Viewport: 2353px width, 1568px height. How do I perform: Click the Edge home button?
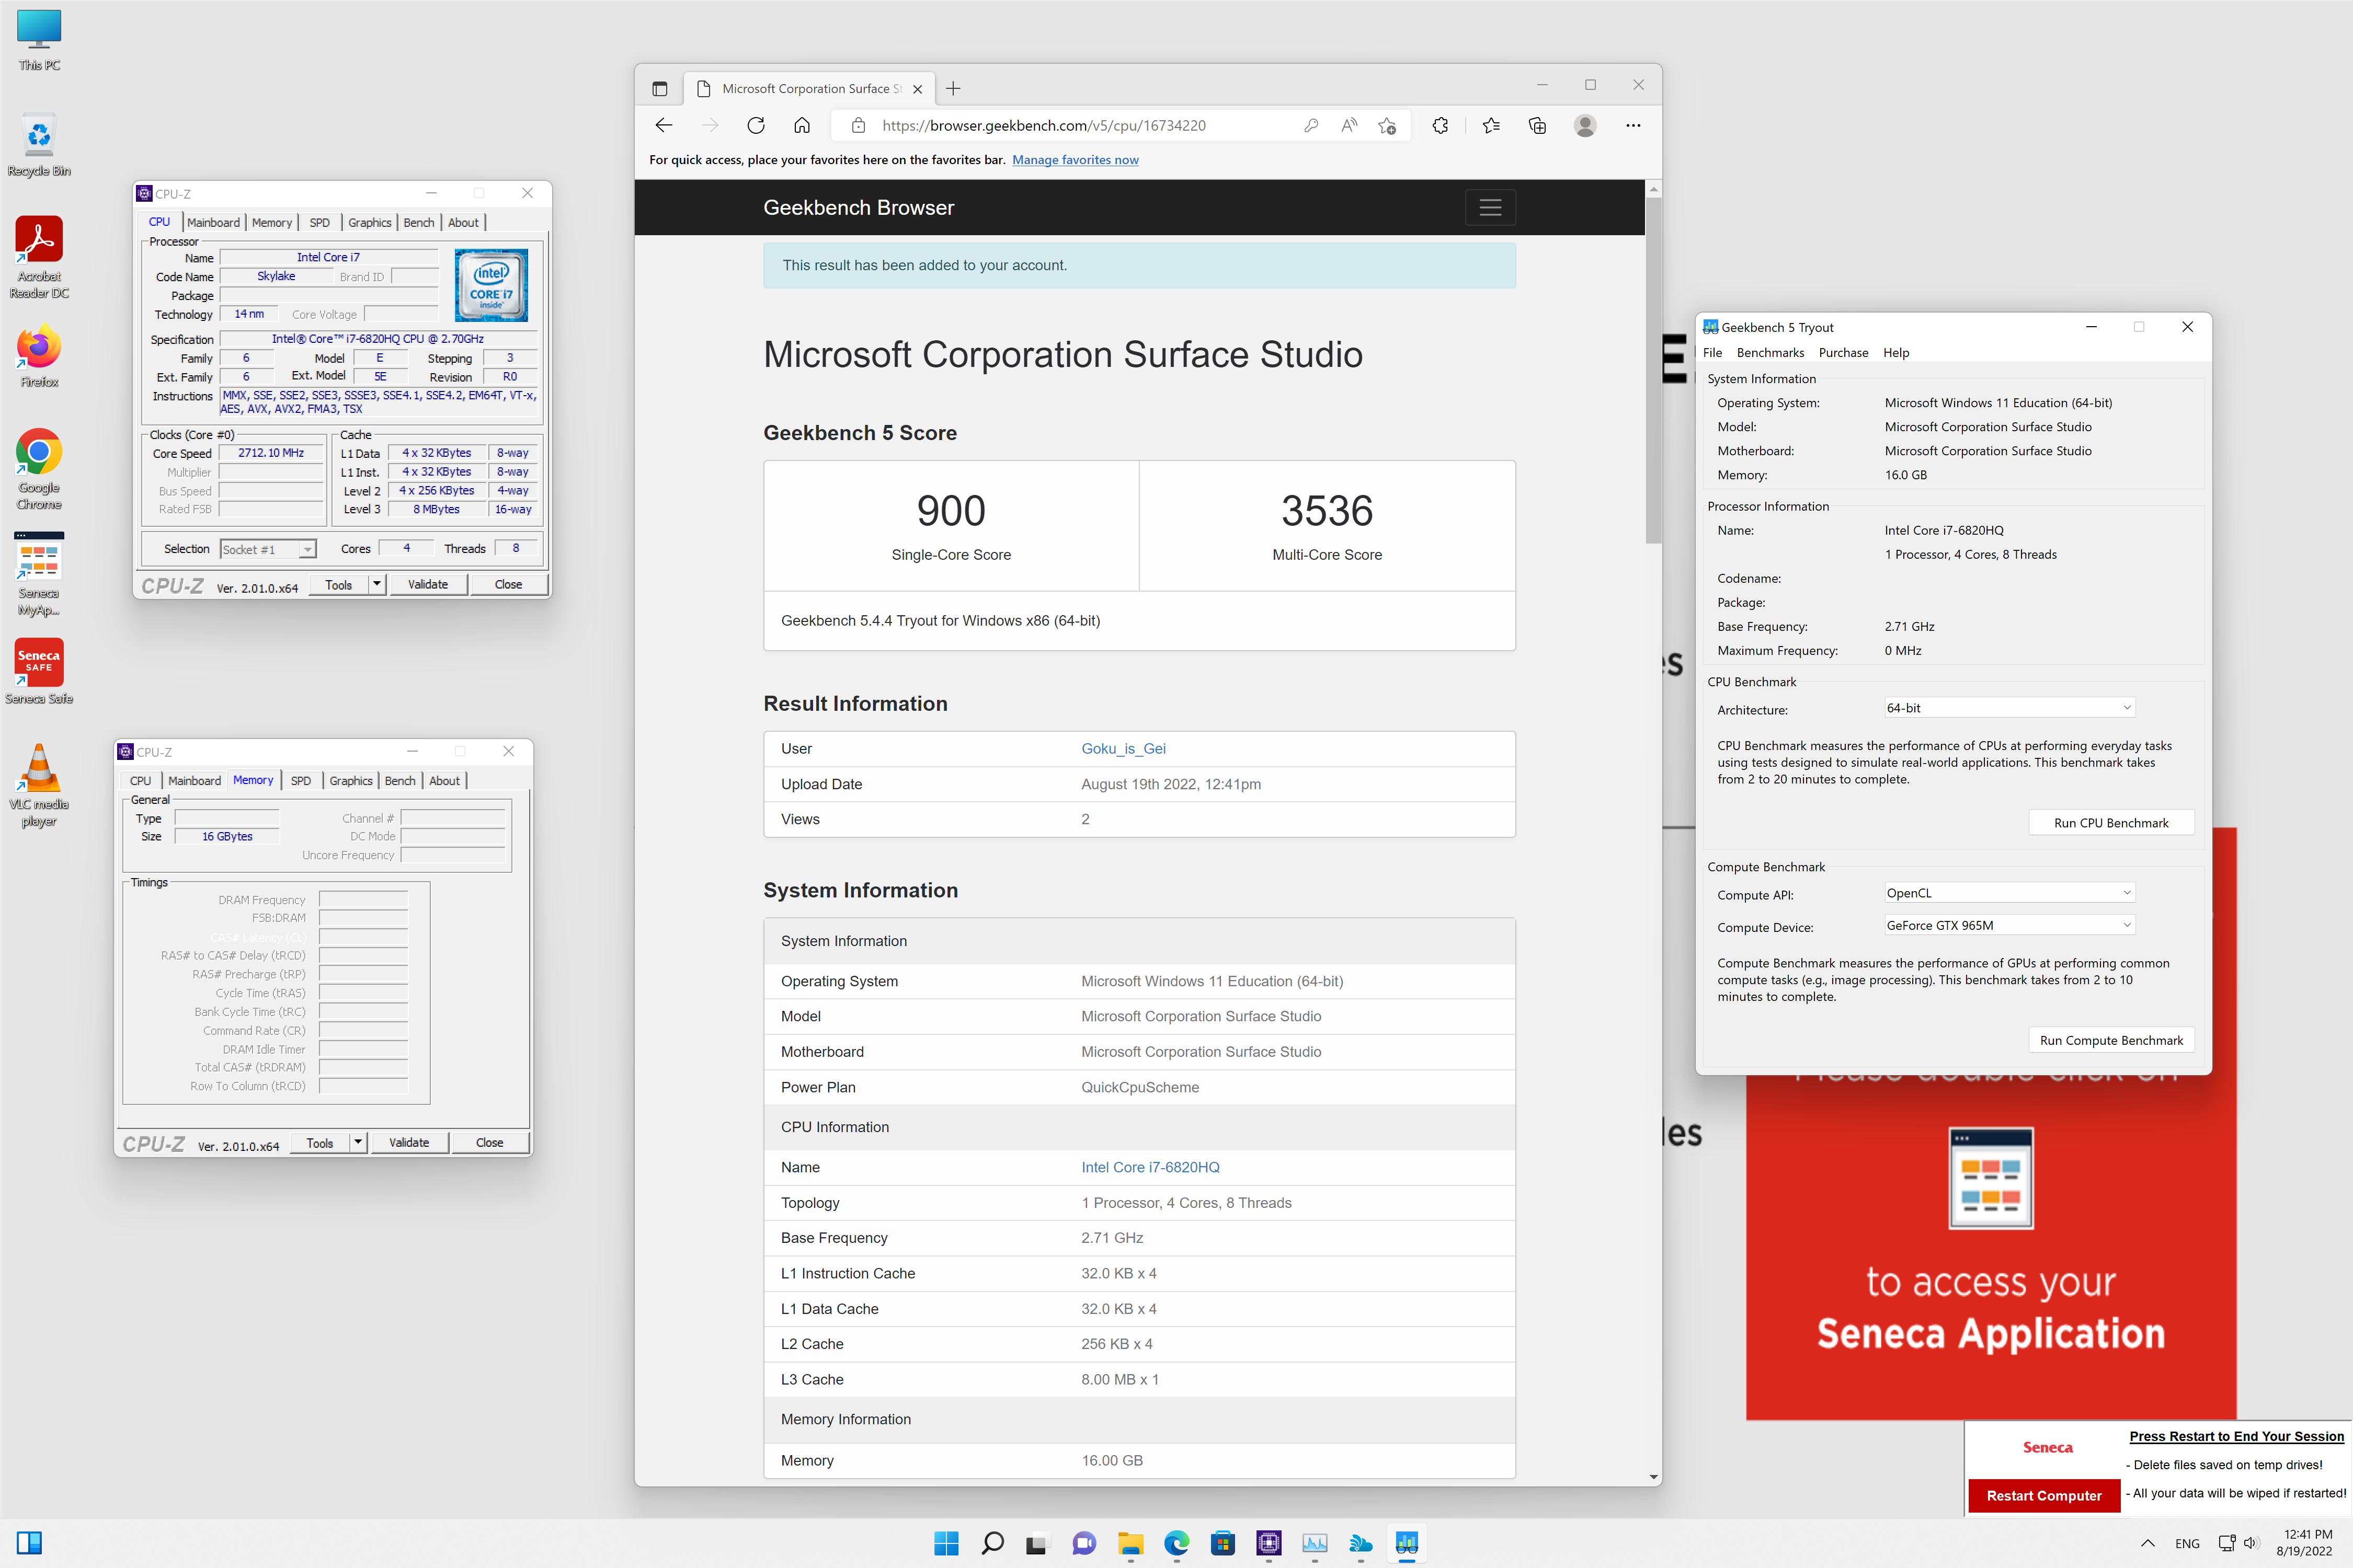(802, 125)
